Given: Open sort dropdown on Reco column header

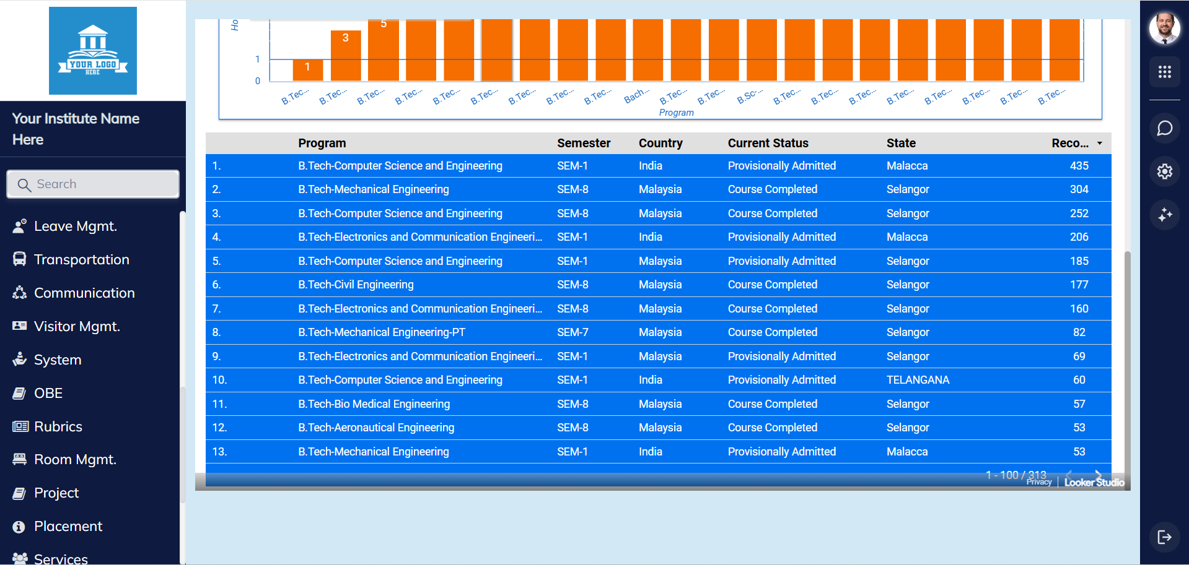Looking at the screenshot, I should (x=1100, y=143).
